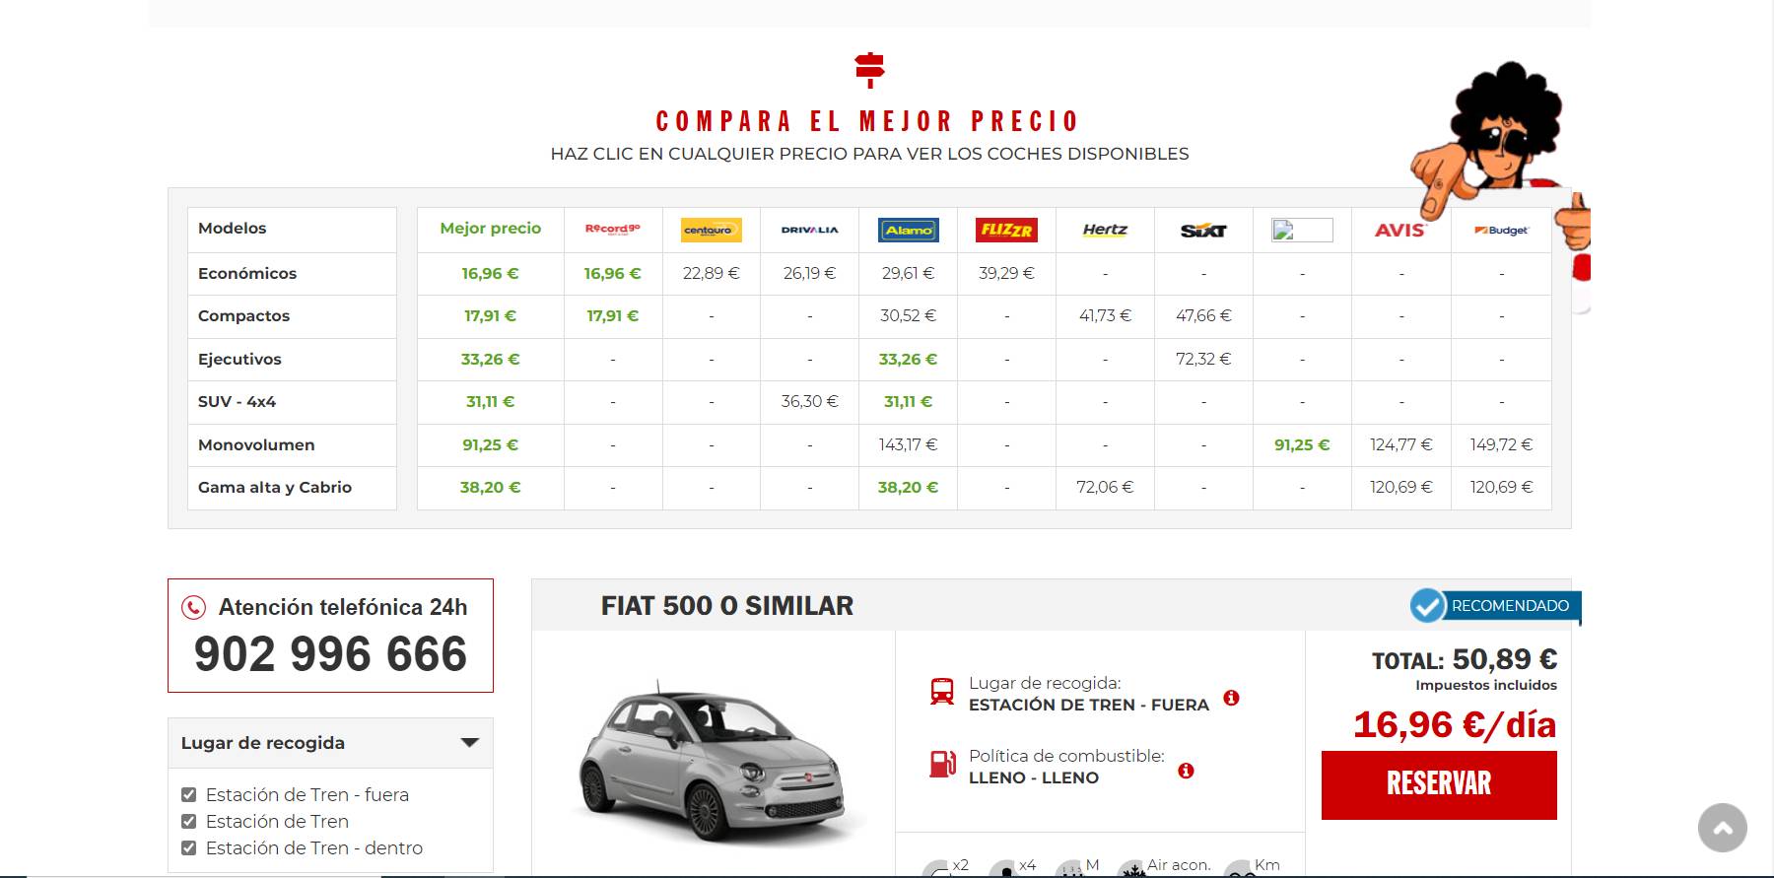The width and height of the screenshot is (1774, 878).
Task: Click the Avis logo column header
Action: (x=1400, y=230)
